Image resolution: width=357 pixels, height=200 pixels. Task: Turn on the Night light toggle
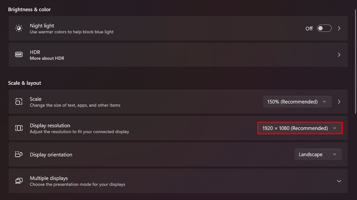pyautogui.click(x=324, y=28)
